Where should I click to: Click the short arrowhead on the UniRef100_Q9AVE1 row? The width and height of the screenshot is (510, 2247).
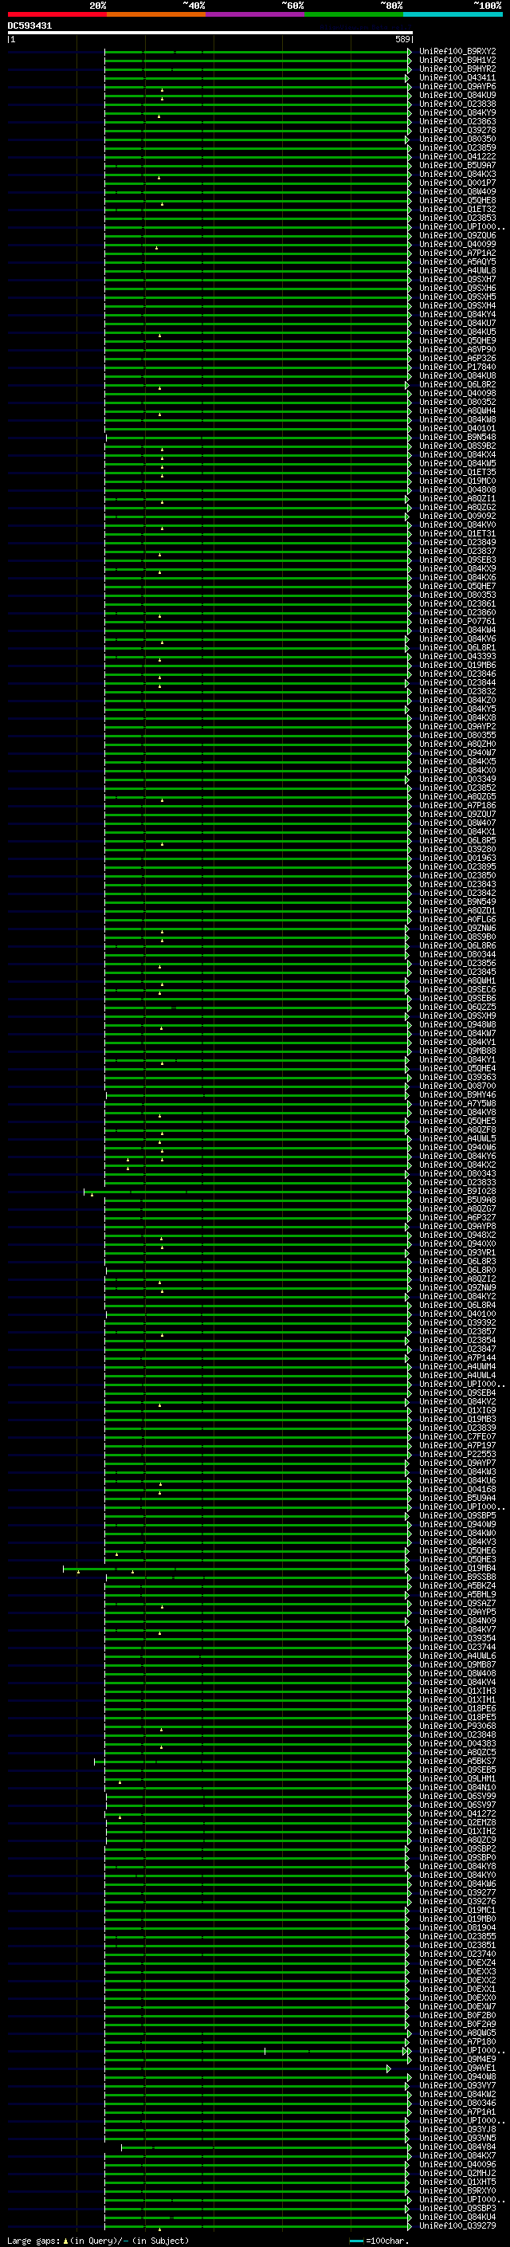389,2068
